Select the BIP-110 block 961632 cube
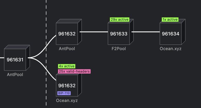This screenshot has height=108, width=201. tap(69, 85)
